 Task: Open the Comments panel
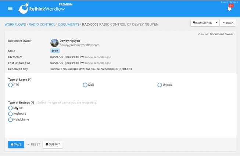203,23
